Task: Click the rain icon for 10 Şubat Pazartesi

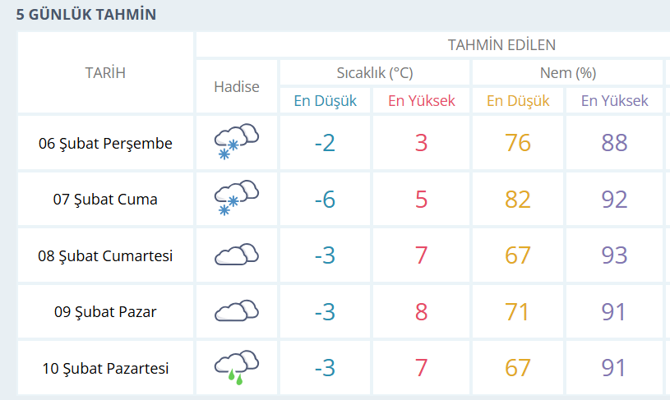Action: tap(236, 367)
